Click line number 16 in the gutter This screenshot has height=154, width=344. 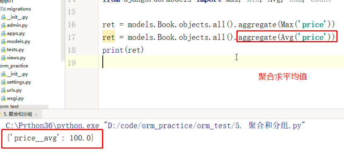click(72, 24)
